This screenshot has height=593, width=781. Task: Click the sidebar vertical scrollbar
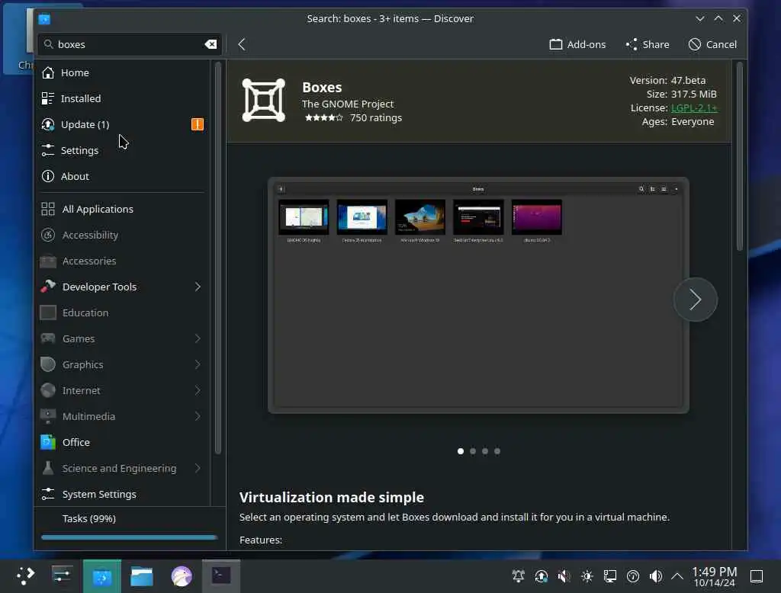pos(217,258)
